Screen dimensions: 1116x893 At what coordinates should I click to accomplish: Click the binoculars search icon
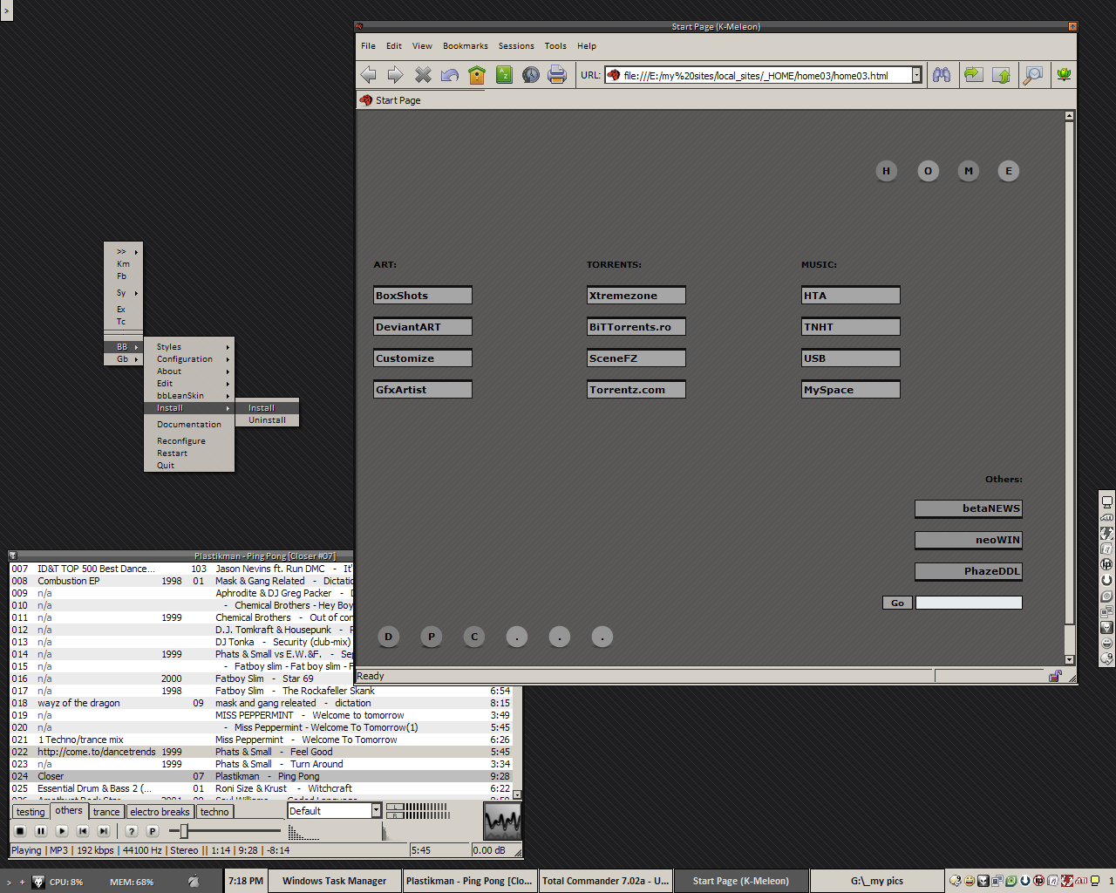point(942,75)
